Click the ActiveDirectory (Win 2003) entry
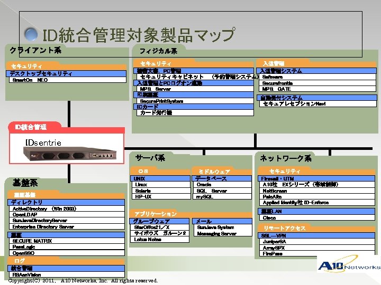 [67, 208]
